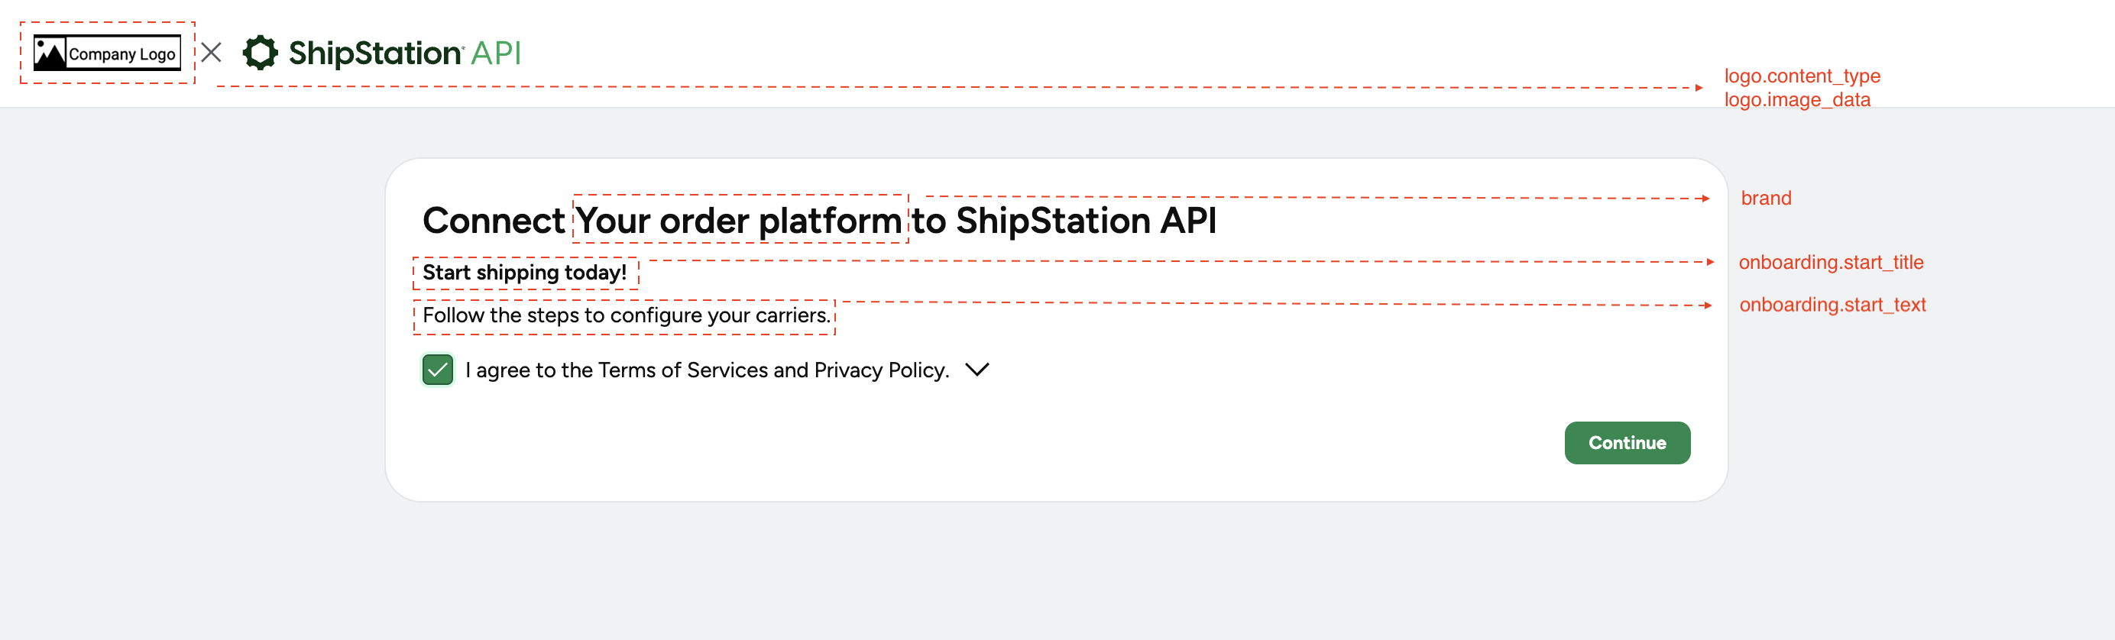Click the logo.content_type annotation label

point(1802,76)
